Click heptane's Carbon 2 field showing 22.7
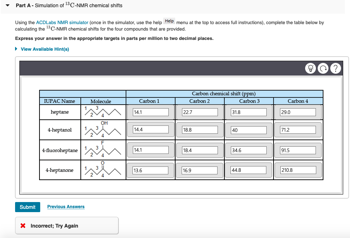The width and height of the screenshot is (350, 238). [199, 112]
